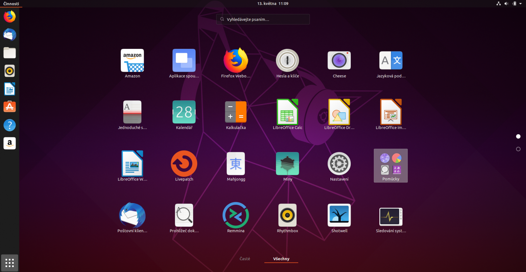This screenshot has width=526, height=272.
Task: Open the Amazon app from the grid
Action: pos(132,64)
